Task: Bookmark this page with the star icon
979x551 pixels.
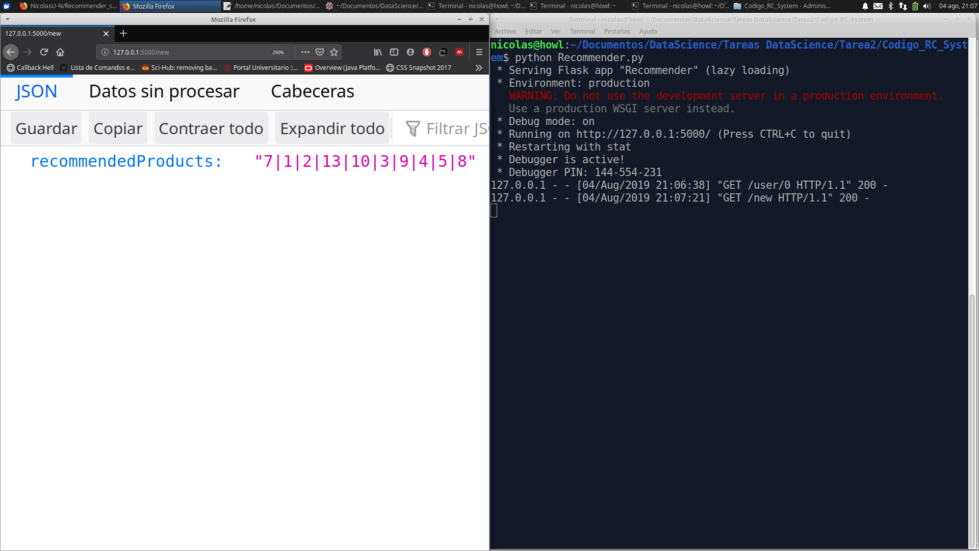Action: click(334, 52)
